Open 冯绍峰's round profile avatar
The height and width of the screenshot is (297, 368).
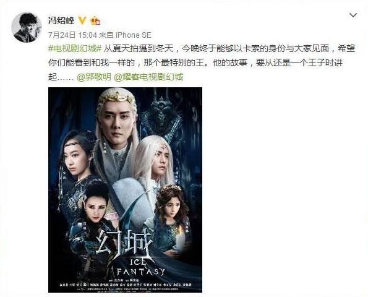point(26,27)
